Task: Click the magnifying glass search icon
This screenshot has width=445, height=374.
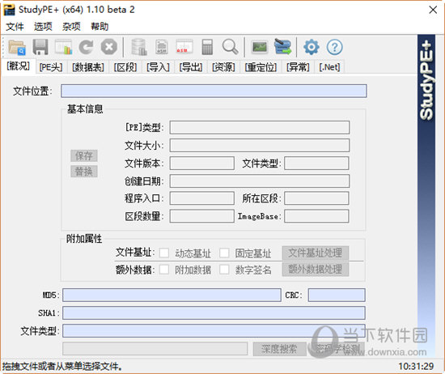Action: coord(230,47)
